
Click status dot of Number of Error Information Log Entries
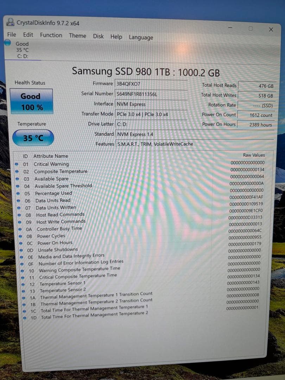(x=22, y=264)
